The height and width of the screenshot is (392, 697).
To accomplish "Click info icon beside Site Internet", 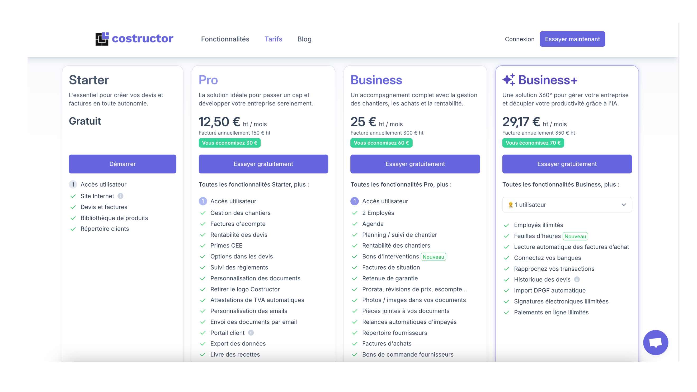I will (x=120, y=196).
